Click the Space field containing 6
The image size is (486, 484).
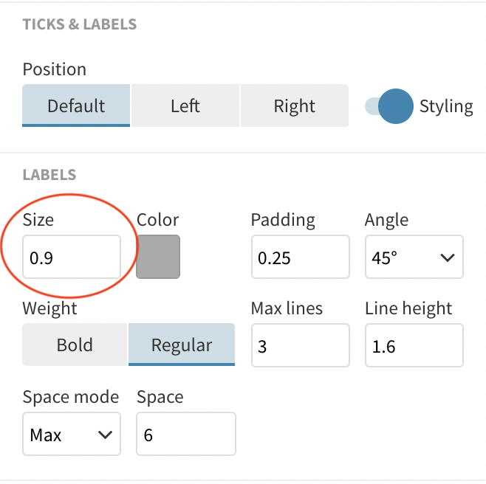click(185, 434)
